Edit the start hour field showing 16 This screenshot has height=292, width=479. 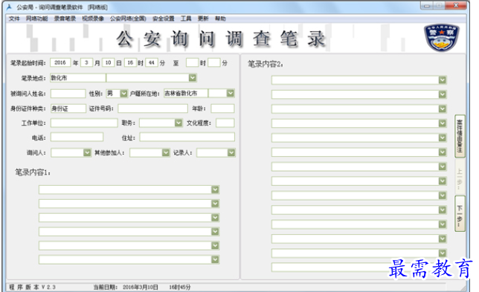click(130, 62)
